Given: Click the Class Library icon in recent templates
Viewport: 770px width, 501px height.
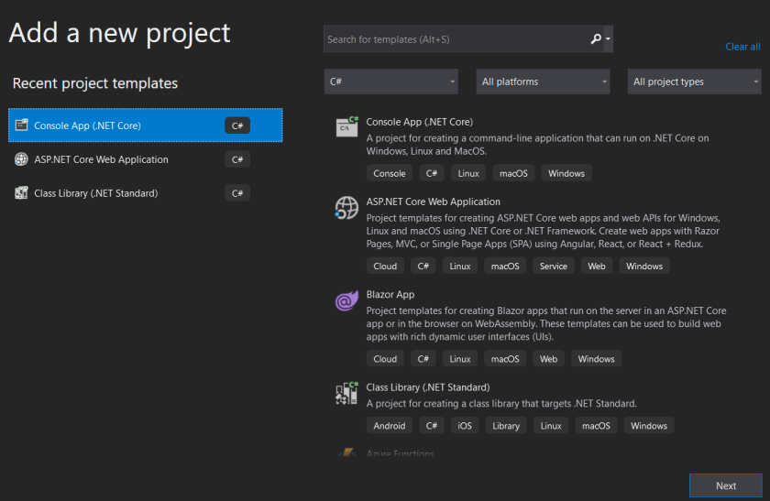Looking at the screenshot, I should click(21, 193).
